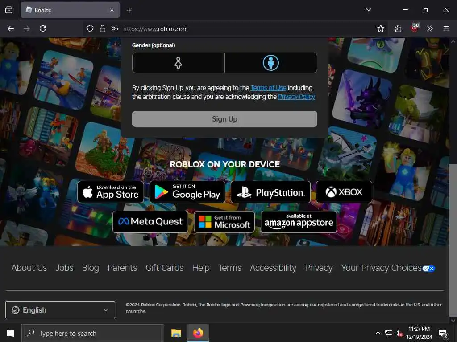
Task: Show hidden system tray icons
Action: tap(378, 333)
